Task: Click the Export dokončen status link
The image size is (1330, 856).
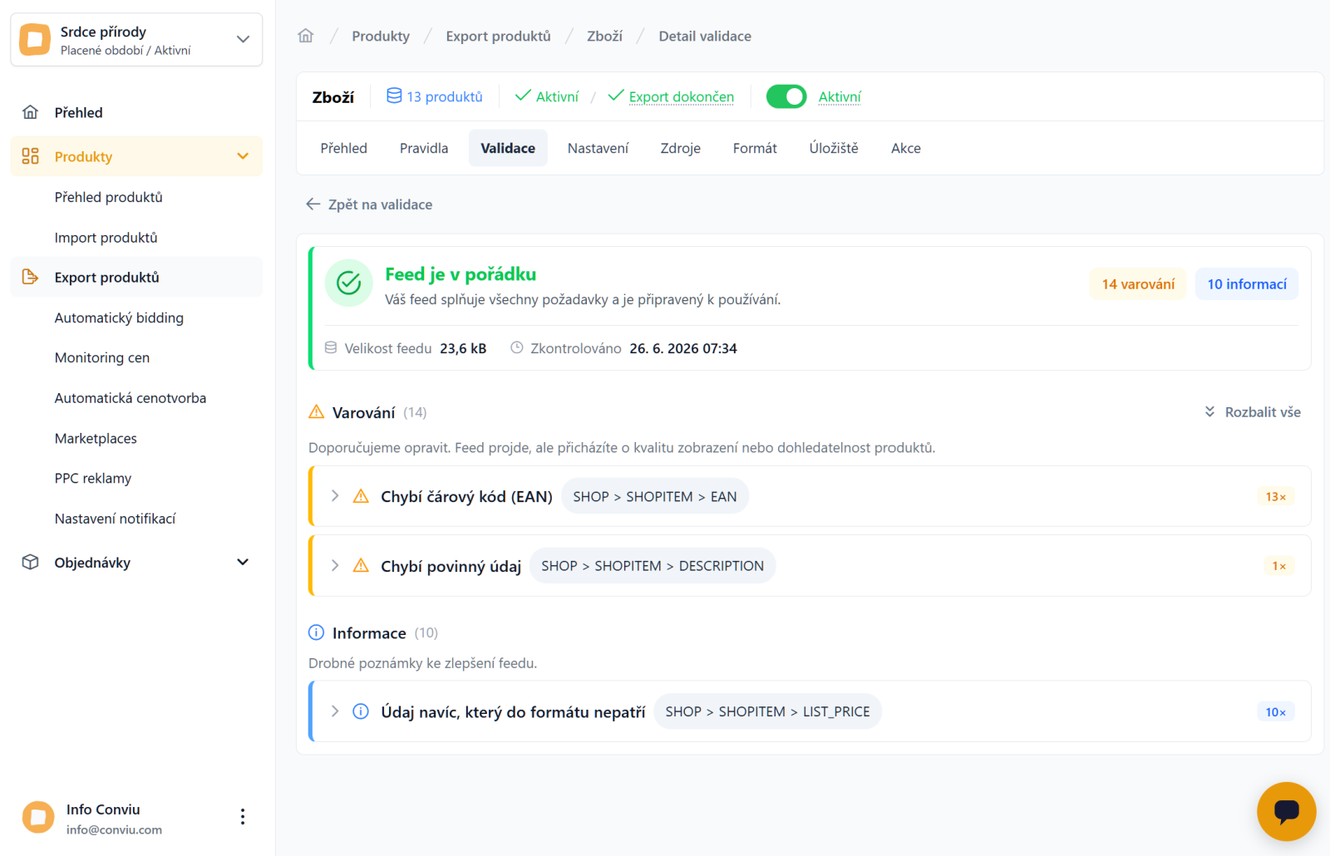Action: (682, 96)
